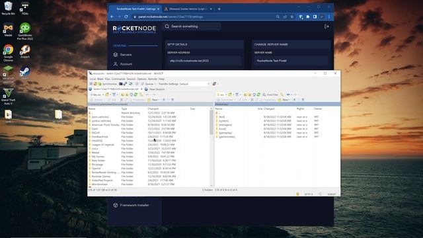Click Chrome's address bar
The width and height of the screenshot is (423, 238).
click(x=205, y=17)
